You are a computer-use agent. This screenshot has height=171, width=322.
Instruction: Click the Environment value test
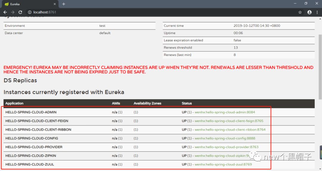(102, 26)
